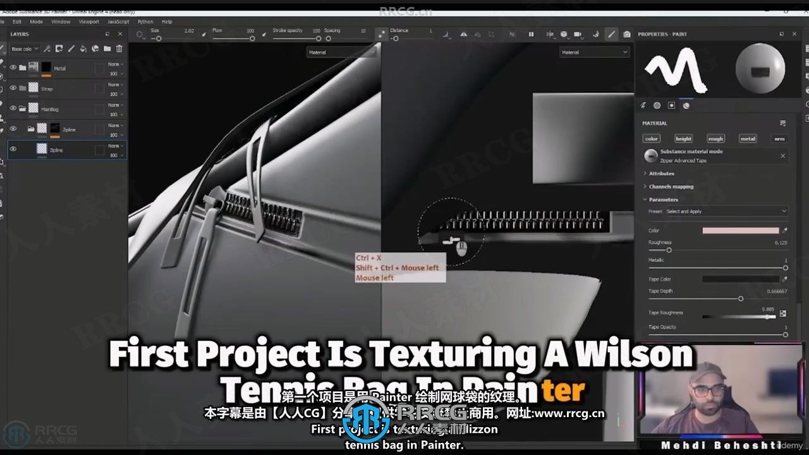Hide the selected Zipline paint layer
This screenshot has width=809, height=455.
point(13,149)
